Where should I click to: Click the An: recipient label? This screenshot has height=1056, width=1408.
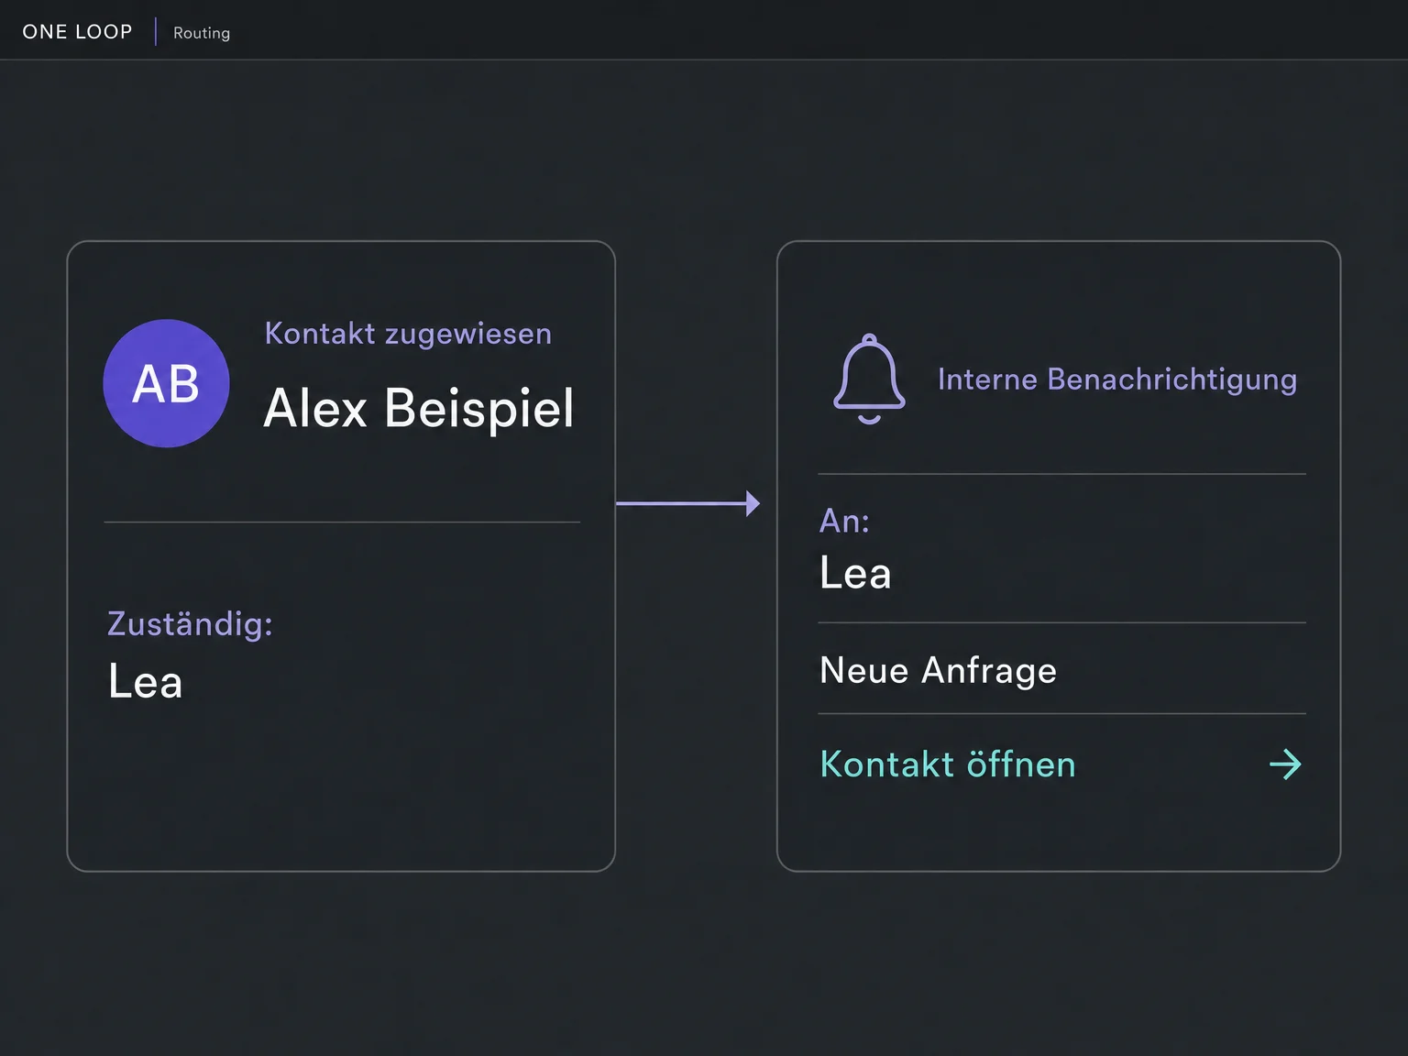tap(844, 521)
